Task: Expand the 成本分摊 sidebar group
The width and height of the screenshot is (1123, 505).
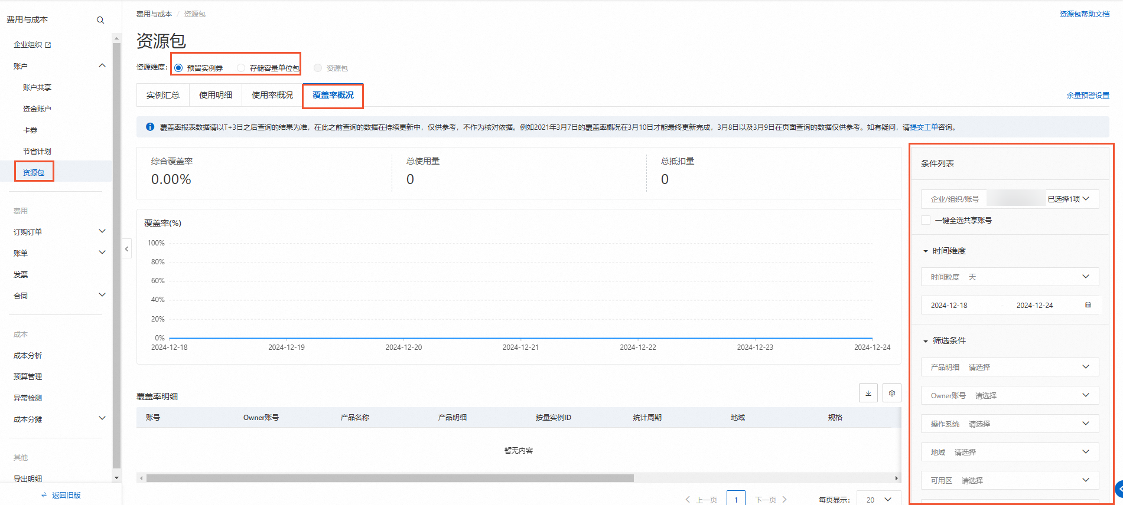Action: tap(102, 419)
